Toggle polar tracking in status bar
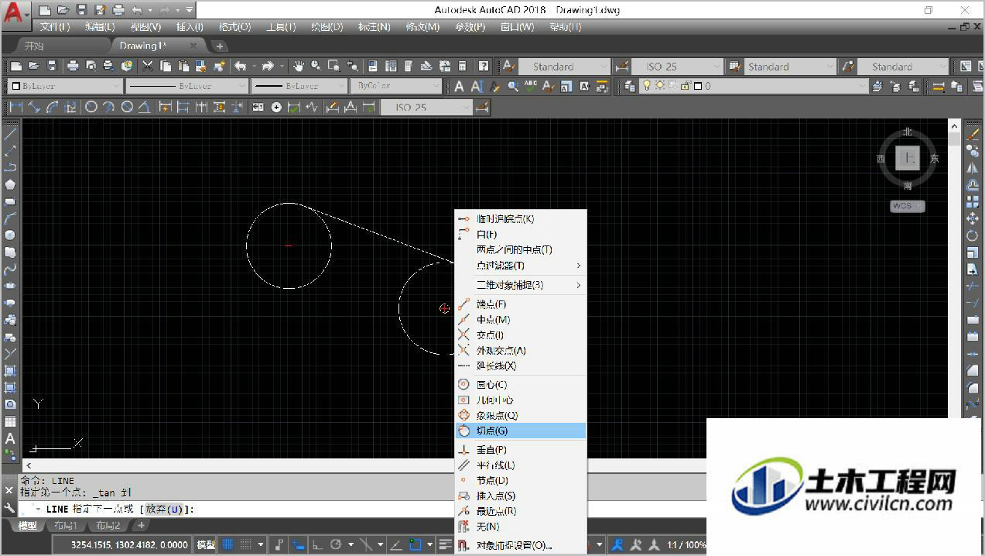Viewport: 985px width, 556px height. [x=337, y=544]
